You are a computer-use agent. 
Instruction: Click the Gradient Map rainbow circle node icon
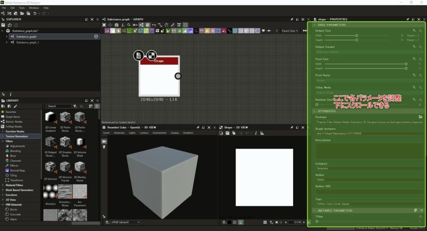(x=191, y=31)
